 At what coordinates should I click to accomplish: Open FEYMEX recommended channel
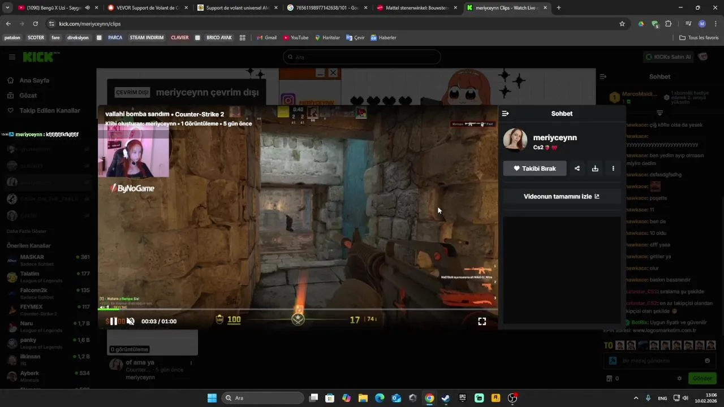pyautogui.click(x=48, y=310)
